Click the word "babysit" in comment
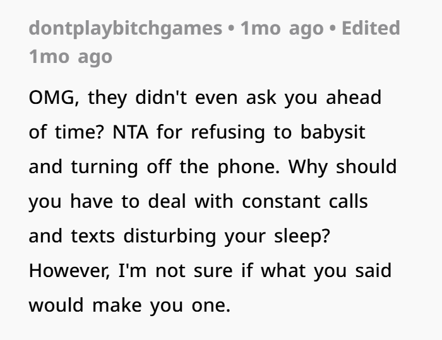Image resolution: width=442 pixels, height=340 pixels. pos(333,133)
